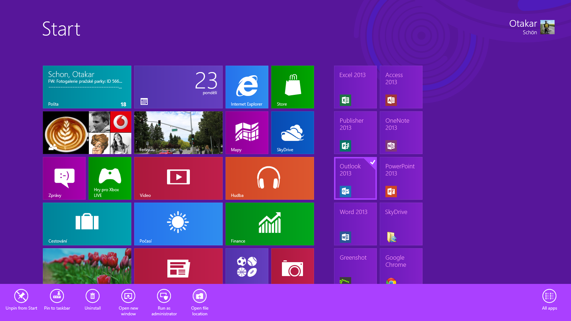
Task: Deselect the checked Outlook 2013 tile
Action: (355, 178)
